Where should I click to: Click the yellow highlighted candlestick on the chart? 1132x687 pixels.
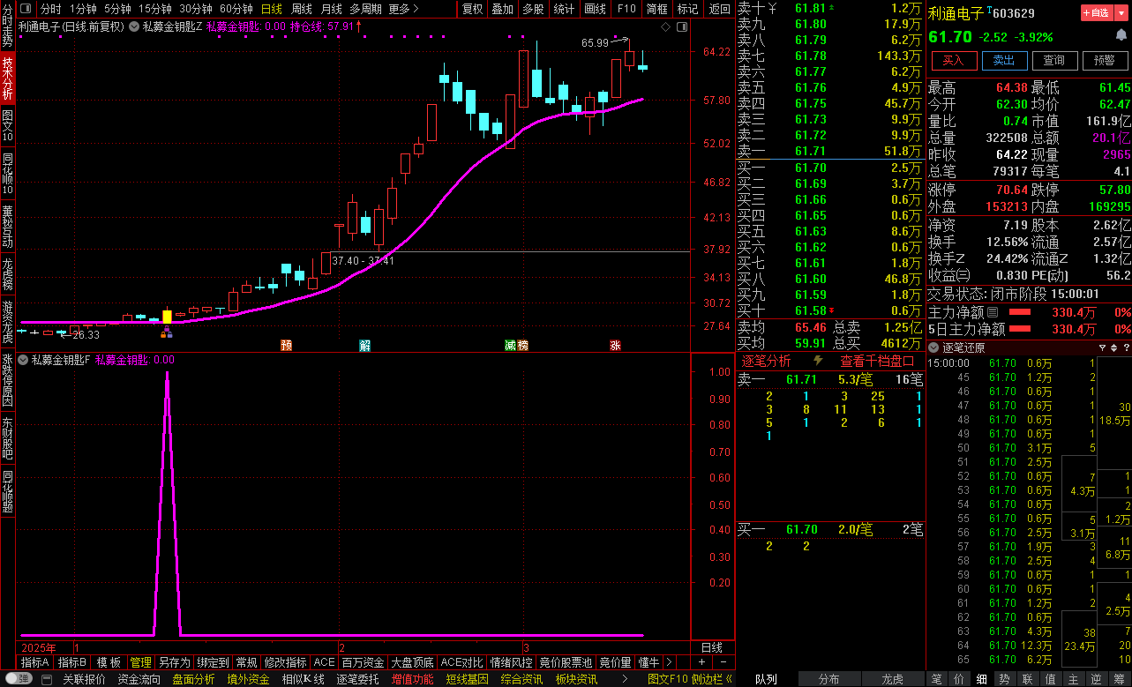coord(167,317)
